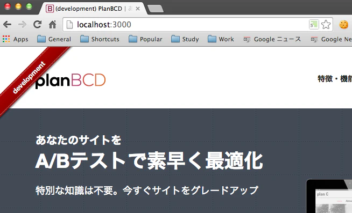This screenshot has height=213, width=352.
Task: Open the General bookmarks folder
Action: point(54,39)
